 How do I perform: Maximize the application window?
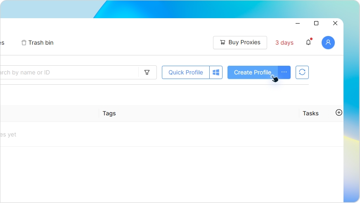[316, 24]
